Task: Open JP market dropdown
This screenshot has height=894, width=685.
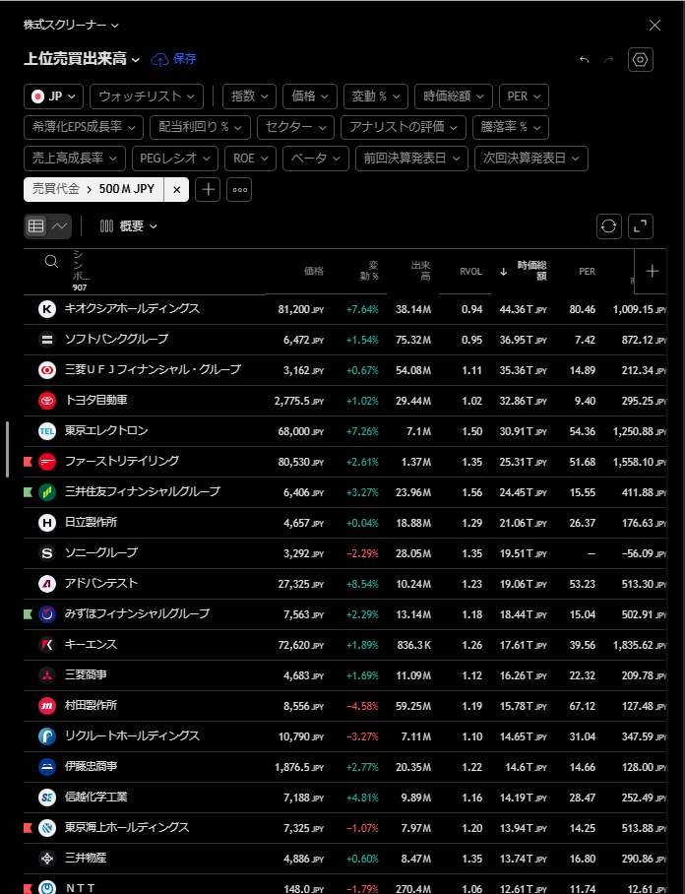Action: (53, 96)
